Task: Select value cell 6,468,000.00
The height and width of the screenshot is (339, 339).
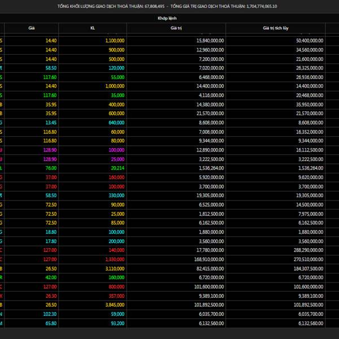Action: (x=211, y=77)
